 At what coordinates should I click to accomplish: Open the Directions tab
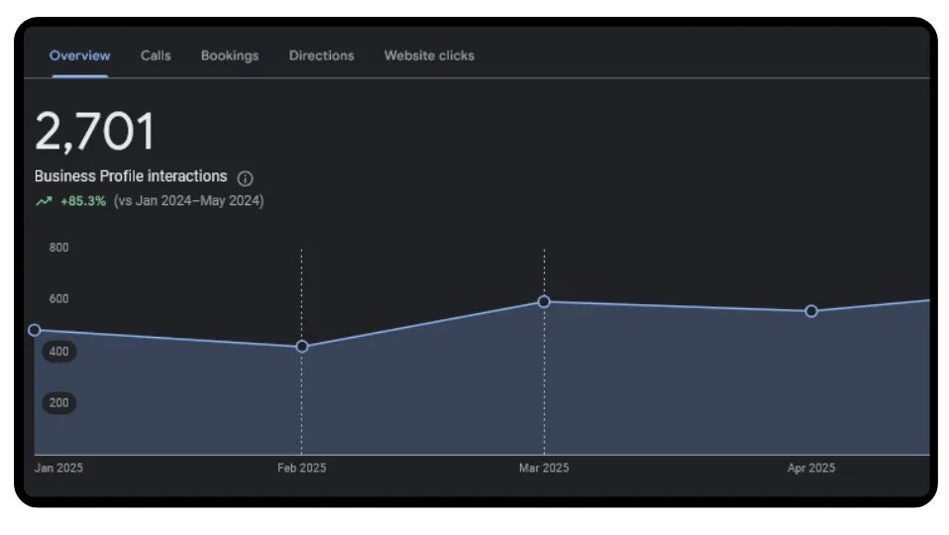[x=321, y=55]
